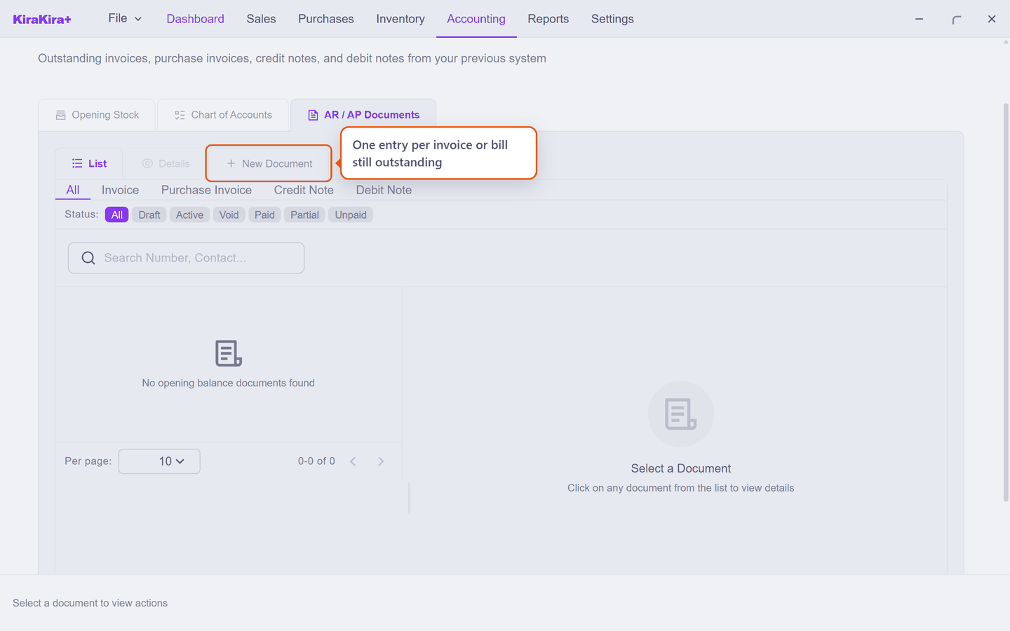Toggle the Void status filter

pyautogui.click(x=229, y=215)
